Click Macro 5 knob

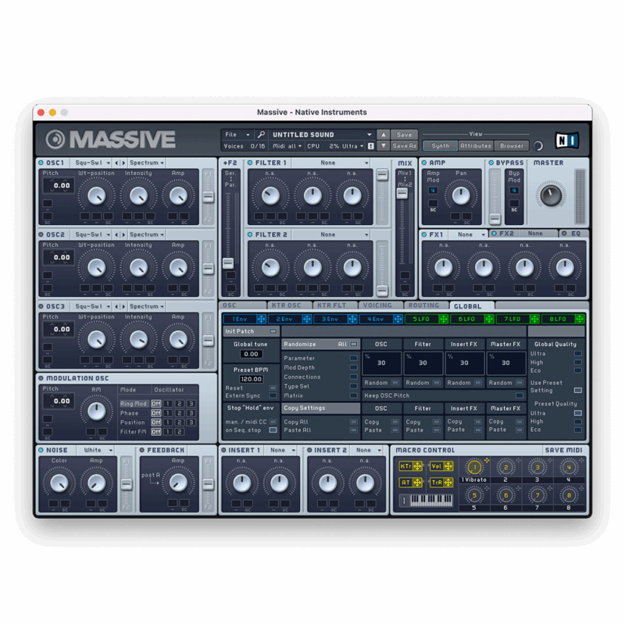coord(474,495)
